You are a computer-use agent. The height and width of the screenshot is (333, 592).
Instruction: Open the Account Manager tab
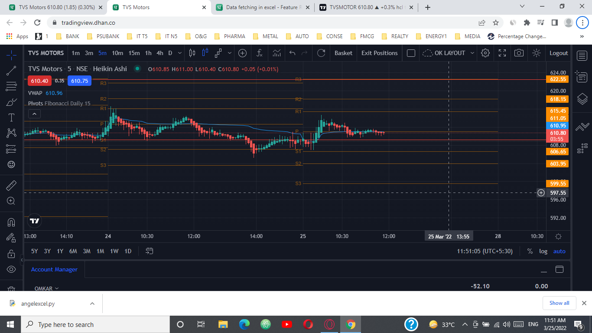coord(54,269)
